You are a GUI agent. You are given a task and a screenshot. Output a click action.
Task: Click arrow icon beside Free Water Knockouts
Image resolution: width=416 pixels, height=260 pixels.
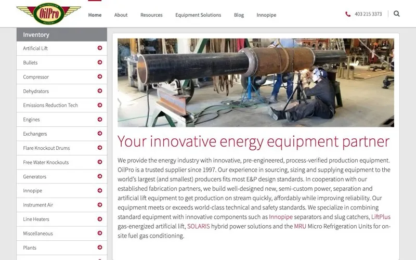click(100, 162)
